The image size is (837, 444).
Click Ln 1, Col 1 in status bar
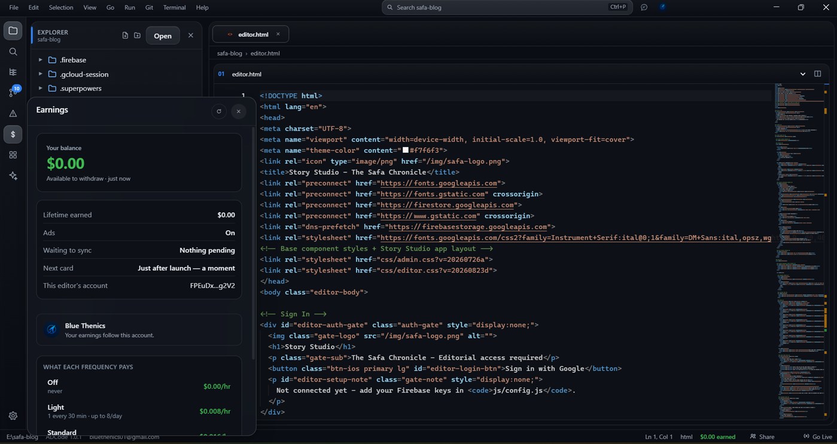[659, 437]
